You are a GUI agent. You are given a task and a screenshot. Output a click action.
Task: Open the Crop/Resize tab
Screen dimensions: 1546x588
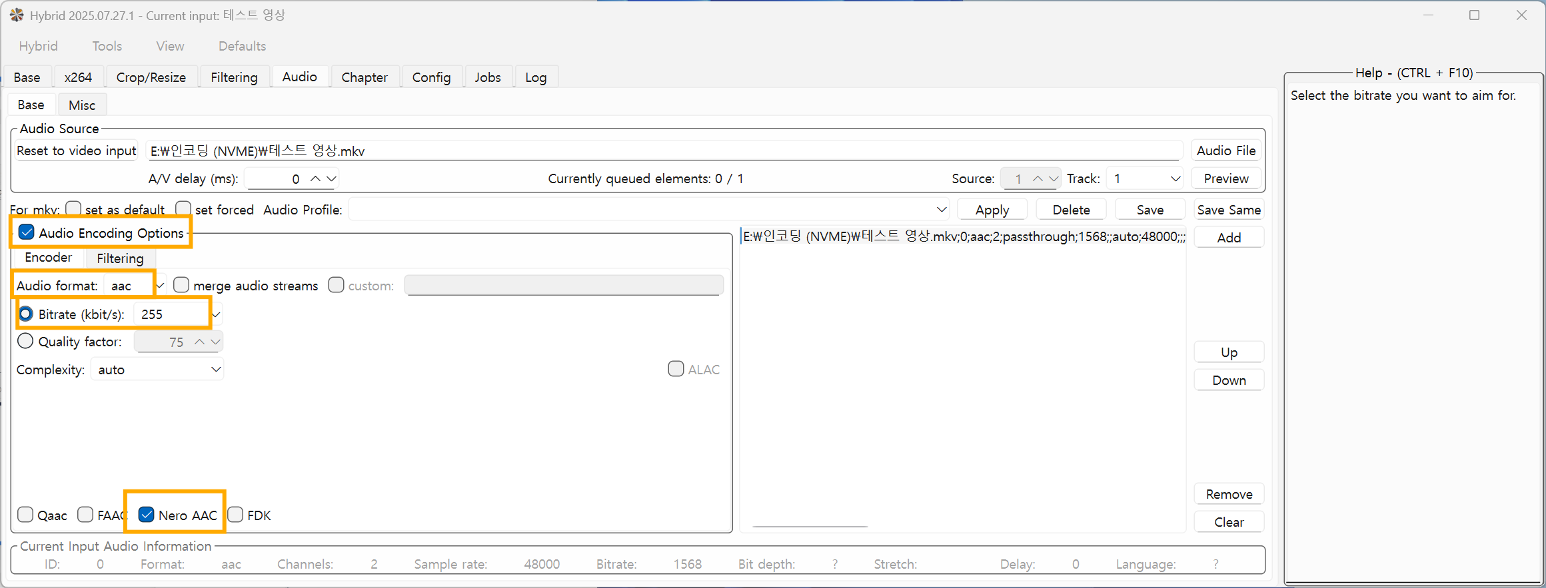point(151,77)
